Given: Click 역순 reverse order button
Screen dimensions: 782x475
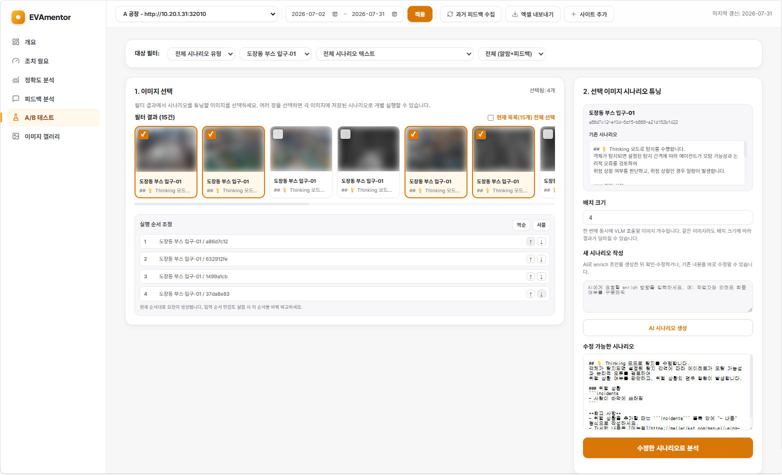Looking at the screenshot, I should coord(521,225).
